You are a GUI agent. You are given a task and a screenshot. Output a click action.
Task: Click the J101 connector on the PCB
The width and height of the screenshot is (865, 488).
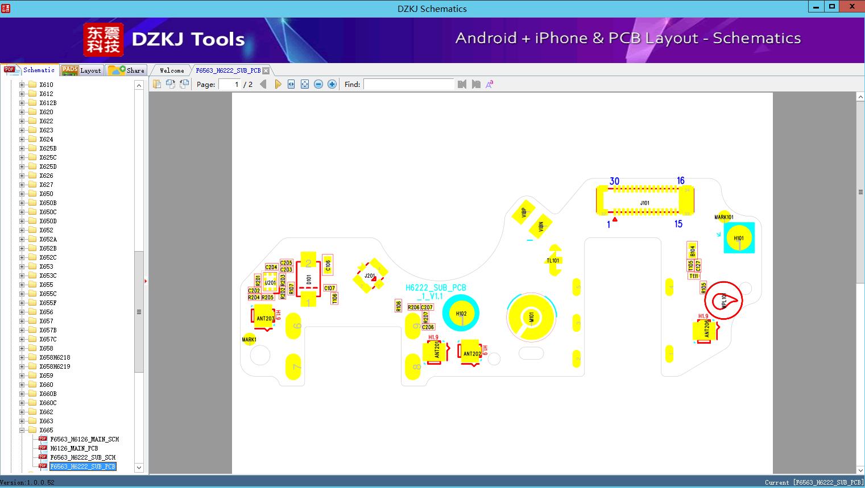[x=645, y=202]
